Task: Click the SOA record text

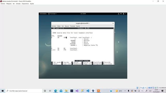Action: (x=65, y=37)
